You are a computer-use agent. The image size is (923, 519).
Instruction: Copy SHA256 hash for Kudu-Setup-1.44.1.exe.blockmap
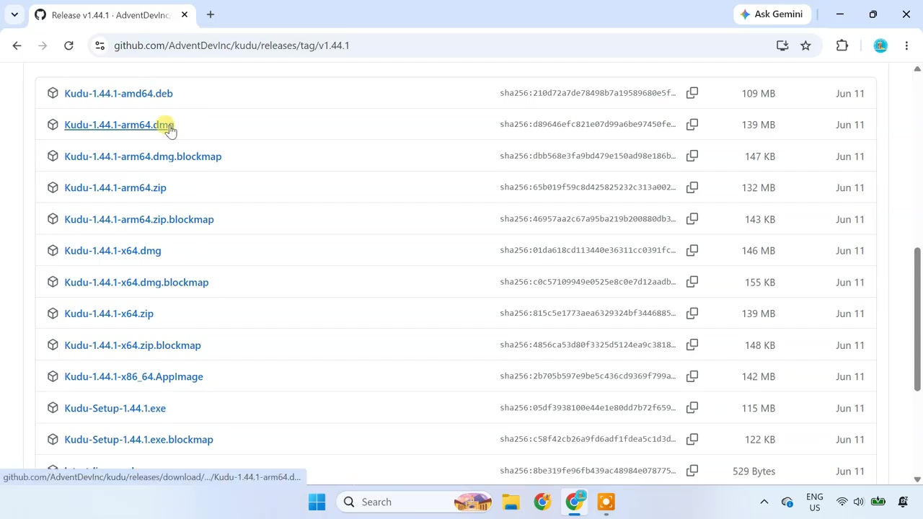tap(692, 439)
